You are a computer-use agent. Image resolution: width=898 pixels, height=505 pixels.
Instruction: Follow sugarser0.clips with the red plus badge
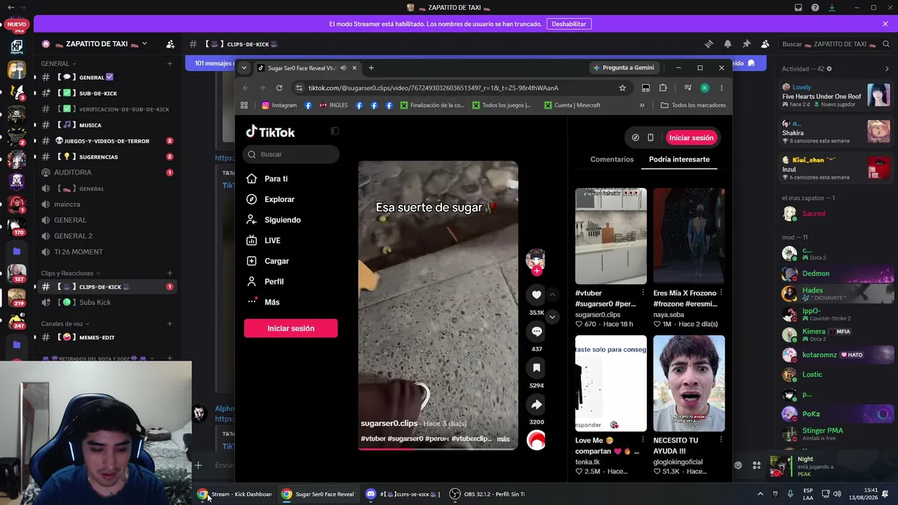pyautogui.click(x=537, y=271)
